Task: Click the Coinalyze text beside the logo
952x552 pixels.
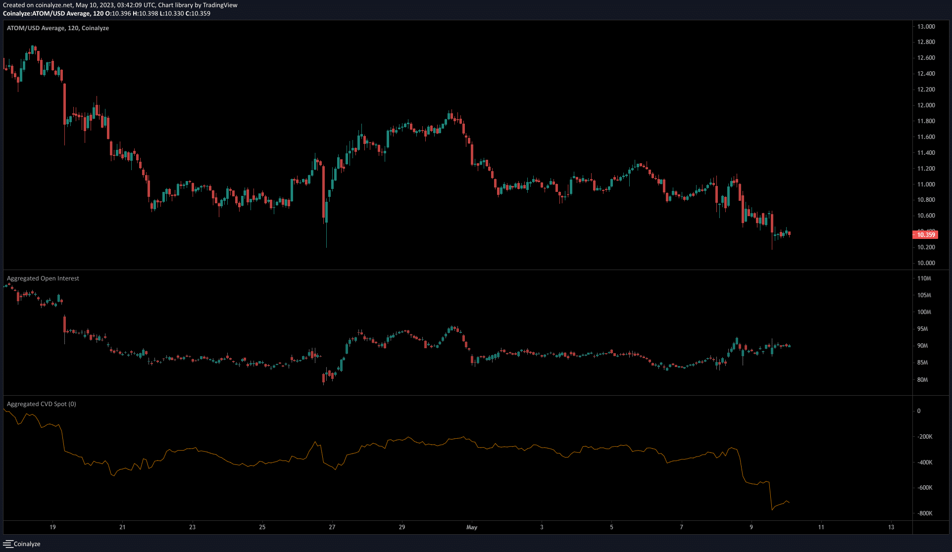Action: (x=27, y=544)
